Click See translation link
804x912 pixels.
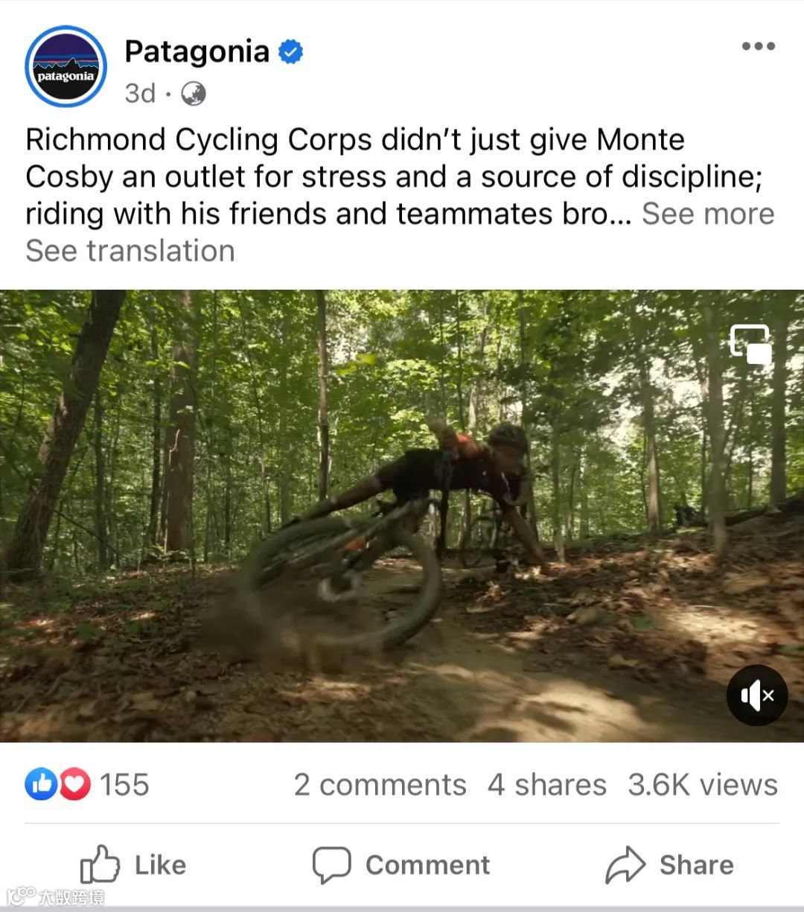point(130,251)
